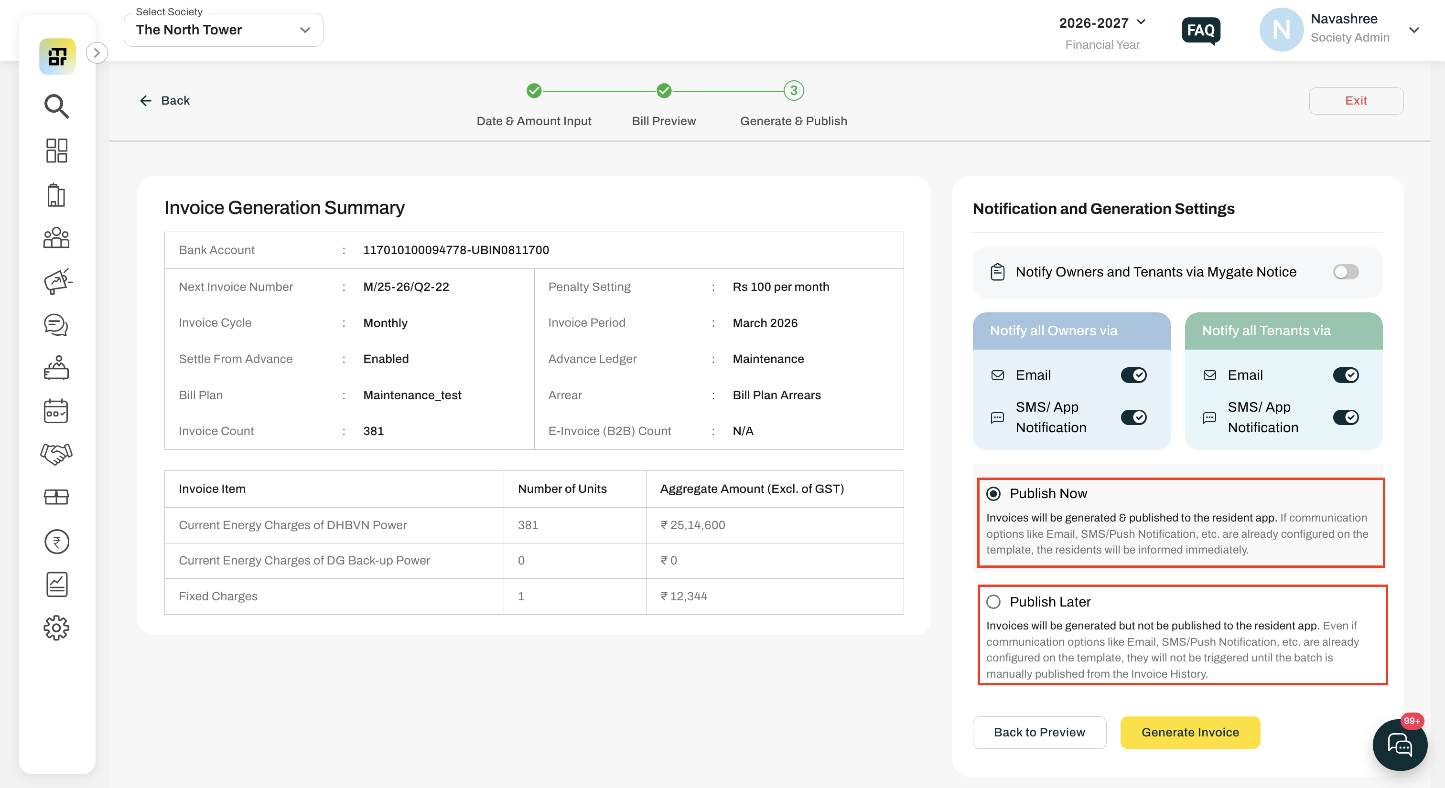Screen dimensions: 1445x788
Task: Click the Back arrow icon
Action: coord(145,100)
